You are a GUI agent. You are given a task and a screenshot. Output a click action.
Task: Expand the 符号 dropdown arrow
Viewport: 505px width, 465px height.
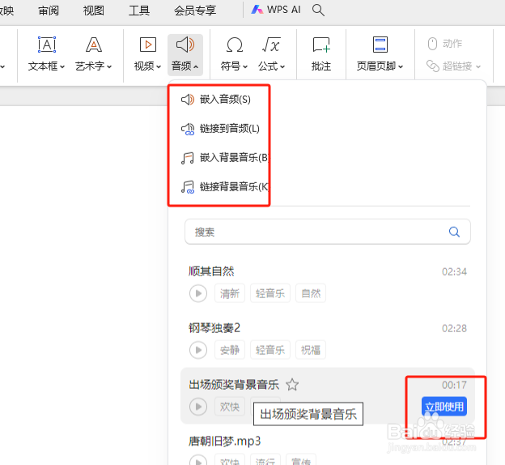click(x=245, y=66)
